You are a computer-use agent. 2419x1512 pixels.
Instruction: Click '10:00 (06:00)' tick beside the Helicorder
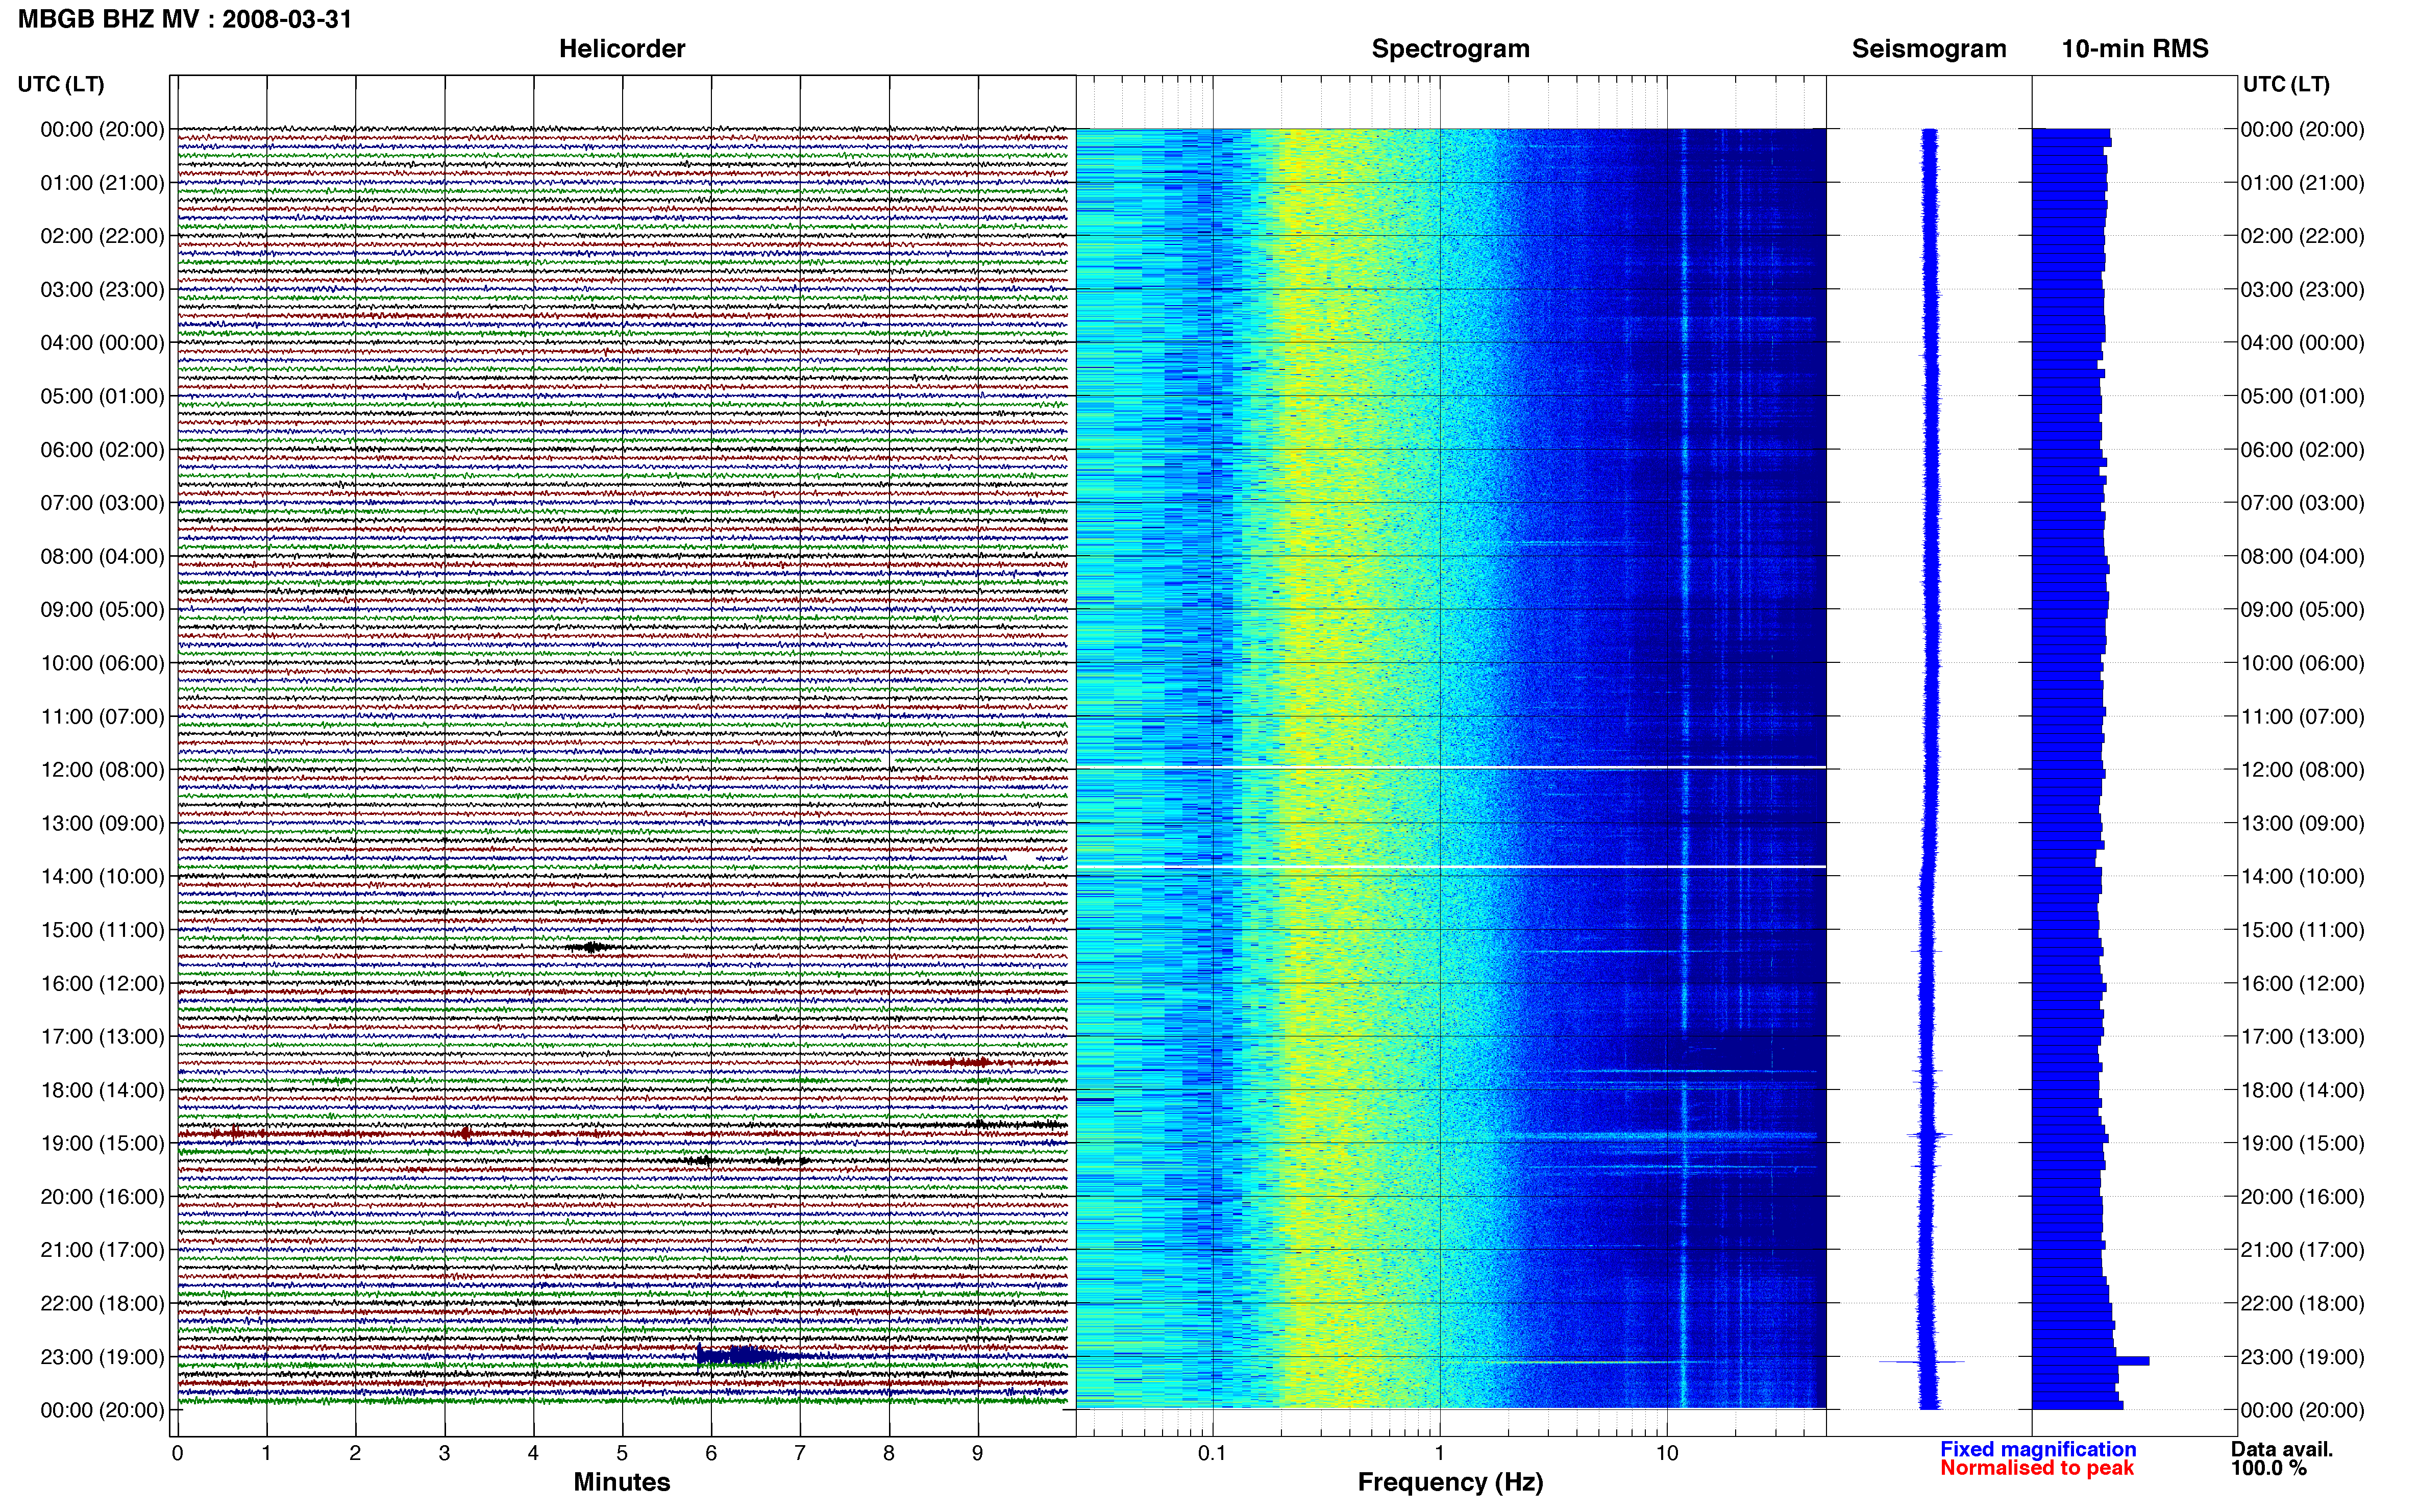[x=102, y=663]
